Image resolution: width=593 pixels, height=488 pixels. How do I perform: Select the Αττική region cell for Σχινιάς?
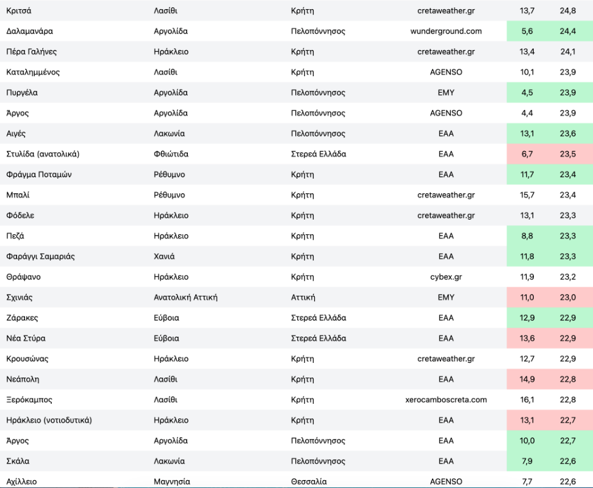pos(303,297)
